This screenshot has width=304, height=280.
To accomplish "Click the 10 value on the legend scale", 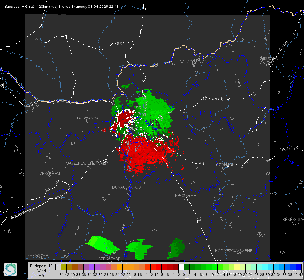I will pos(212,275).
